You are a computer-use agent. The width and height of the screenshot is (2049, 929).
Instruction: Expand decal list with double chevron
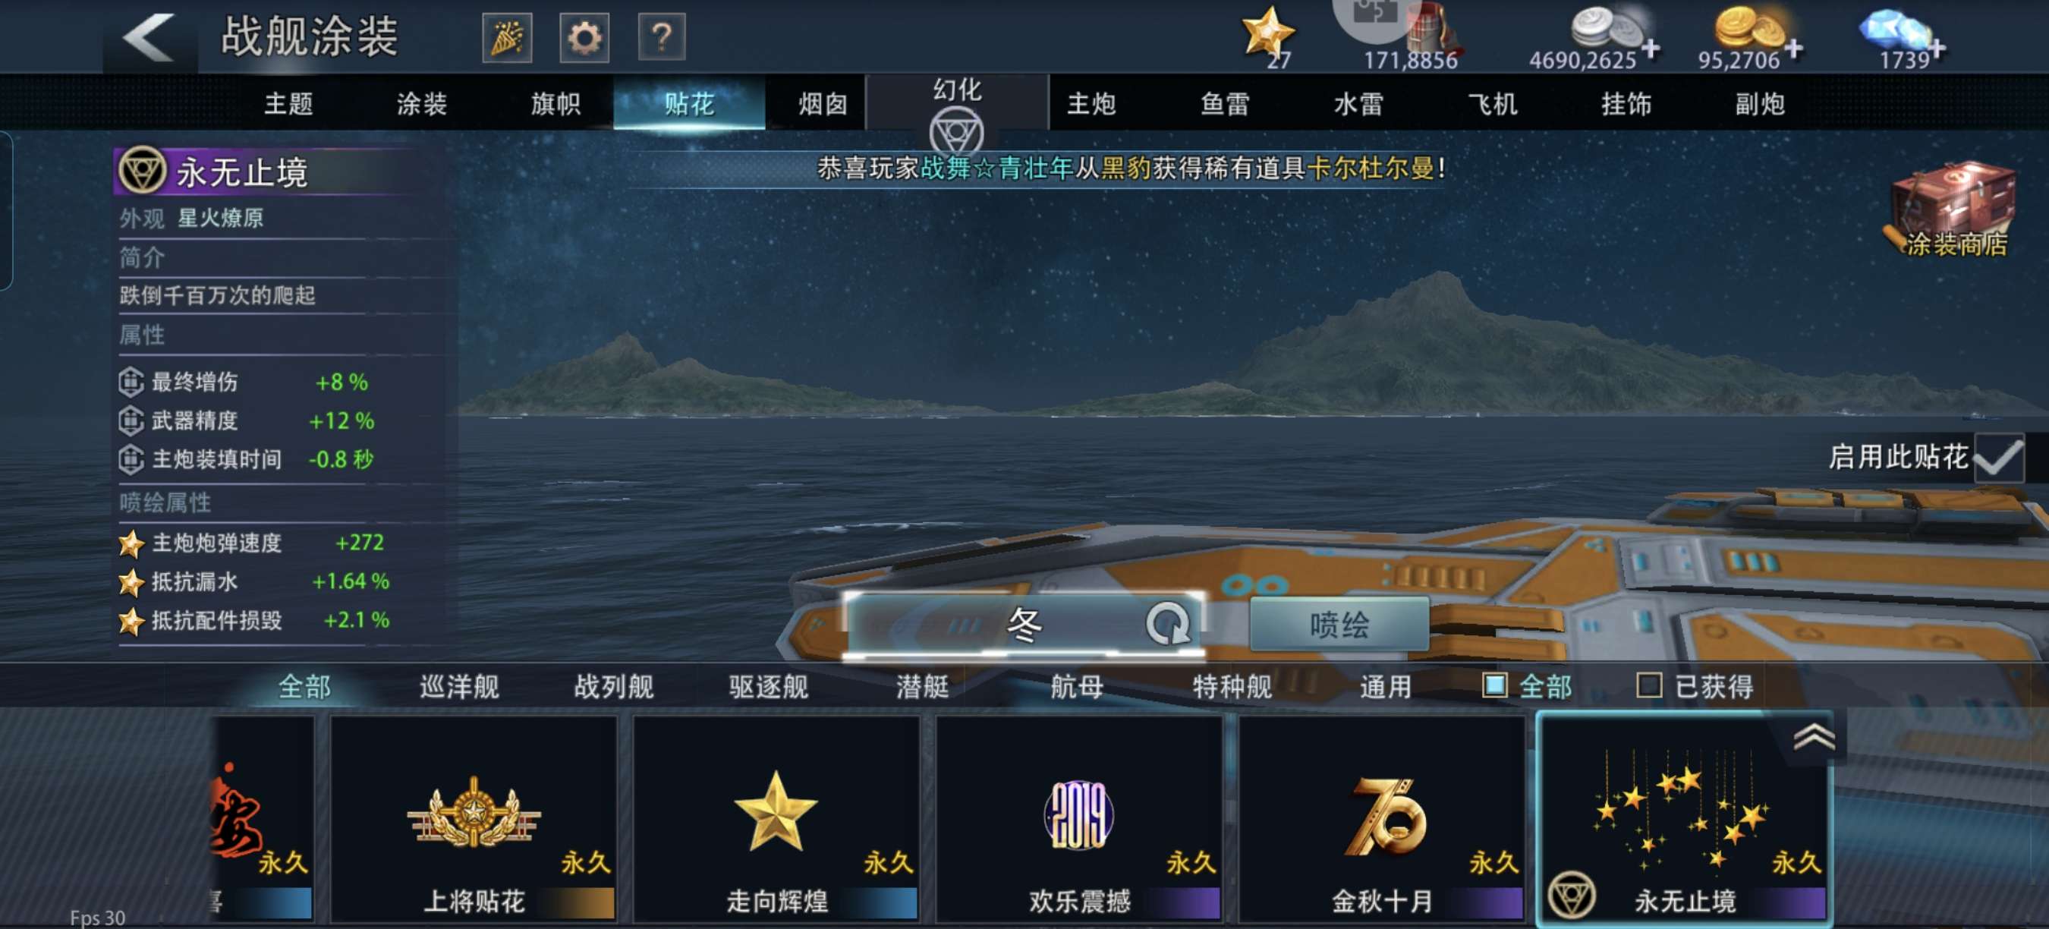coord(1814,737)
